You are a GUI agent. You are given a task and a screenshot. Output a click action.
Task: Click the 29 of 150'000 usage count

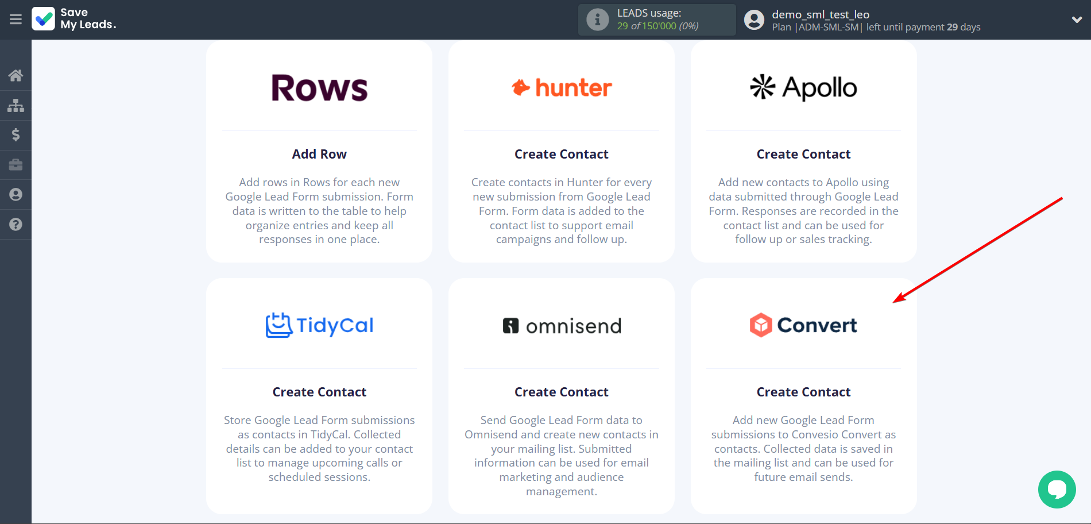coord(658,26)
